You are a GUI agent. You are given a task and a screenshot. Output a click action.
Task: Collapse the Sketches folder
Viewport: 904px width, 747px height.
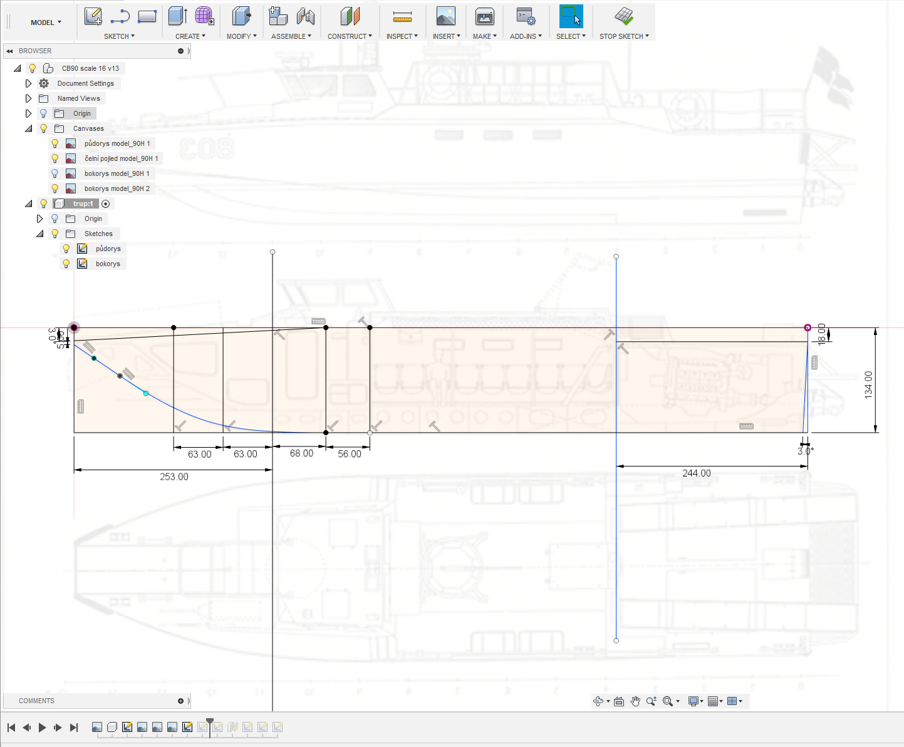(39, 234)
